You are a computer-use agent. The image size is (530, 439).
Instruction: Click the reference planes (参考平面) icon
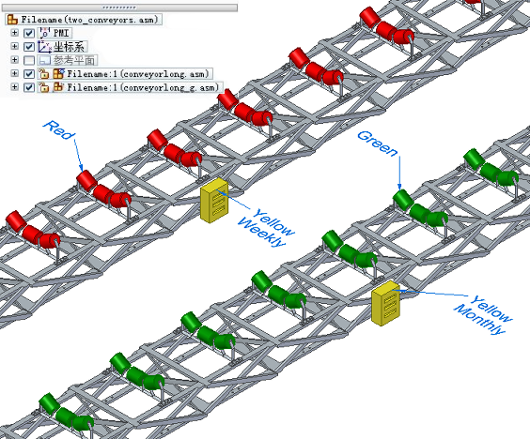click(44, 60)
